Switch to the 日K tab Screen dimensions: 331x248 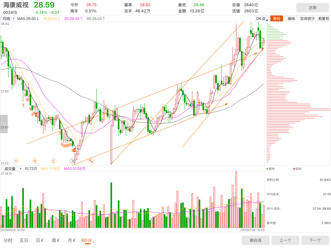click(x=40, y=240)
